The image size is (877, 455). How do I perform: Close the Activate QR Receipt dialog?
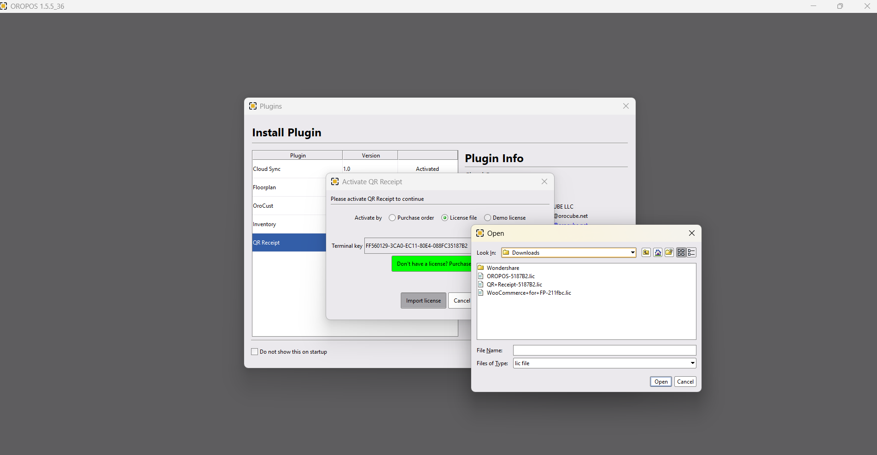(x=544, y=181)
